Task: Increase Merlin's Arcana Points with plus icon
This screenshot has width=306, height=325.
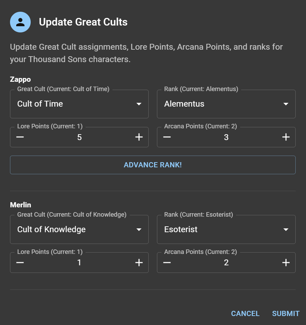Action: coord(286,263)
